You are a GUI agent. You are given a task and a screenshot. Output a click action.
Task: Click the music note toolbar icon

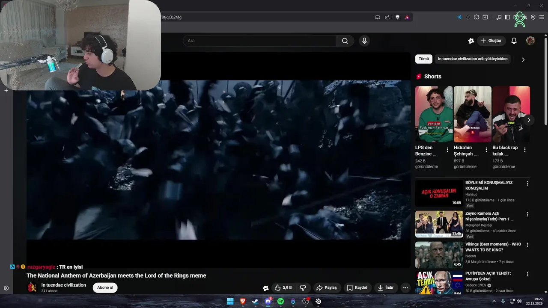click(499, 18)
